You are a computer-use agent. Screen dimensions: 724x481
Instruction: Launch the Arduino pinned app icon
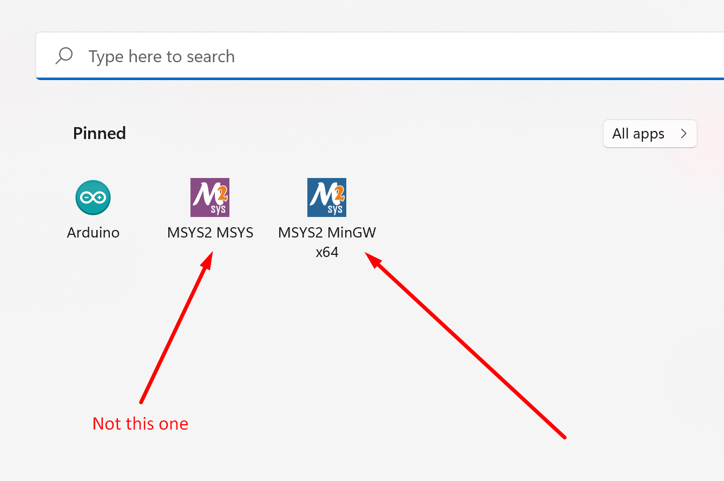[93, 197]
